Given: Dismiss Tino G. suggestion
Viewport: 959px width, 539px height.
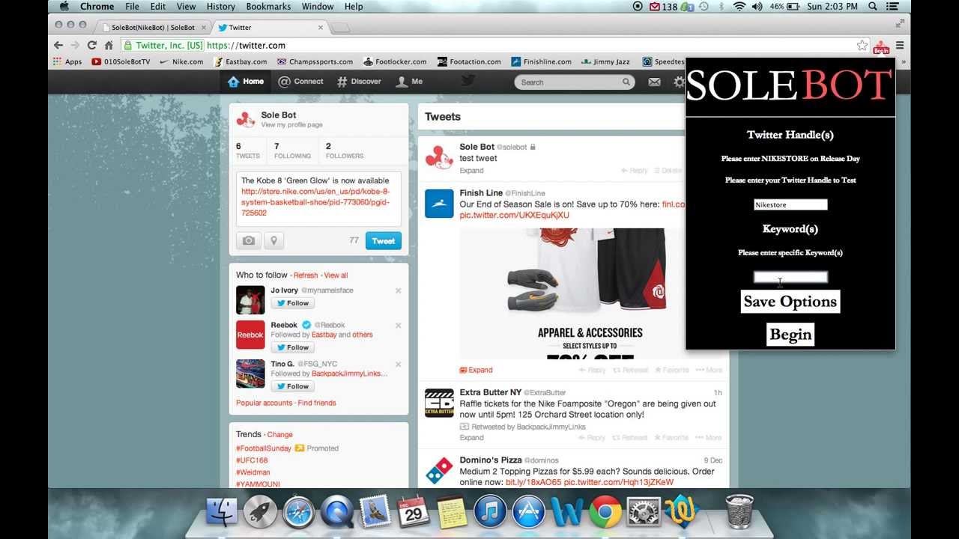Looking at the screenshot, I should click(x=398, y=365).
